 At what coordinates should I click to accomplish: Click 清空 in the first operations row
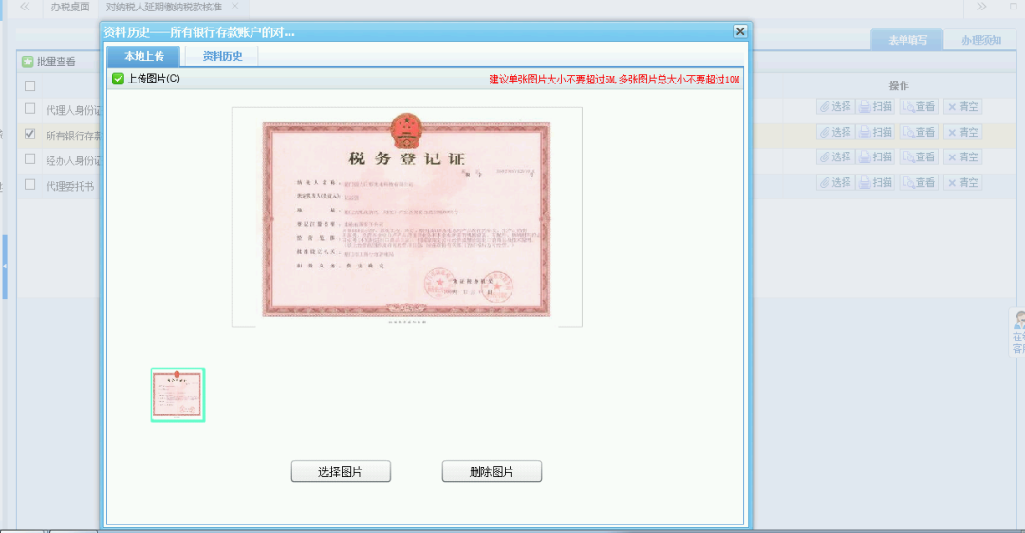[963, 106]
